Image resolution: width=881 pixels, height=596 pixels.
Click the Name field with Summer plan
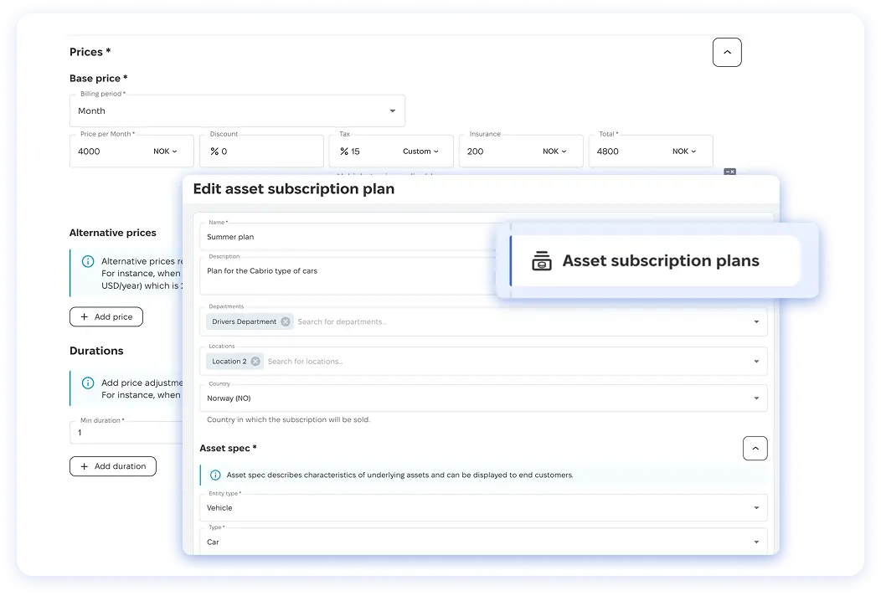coord(352,237)
